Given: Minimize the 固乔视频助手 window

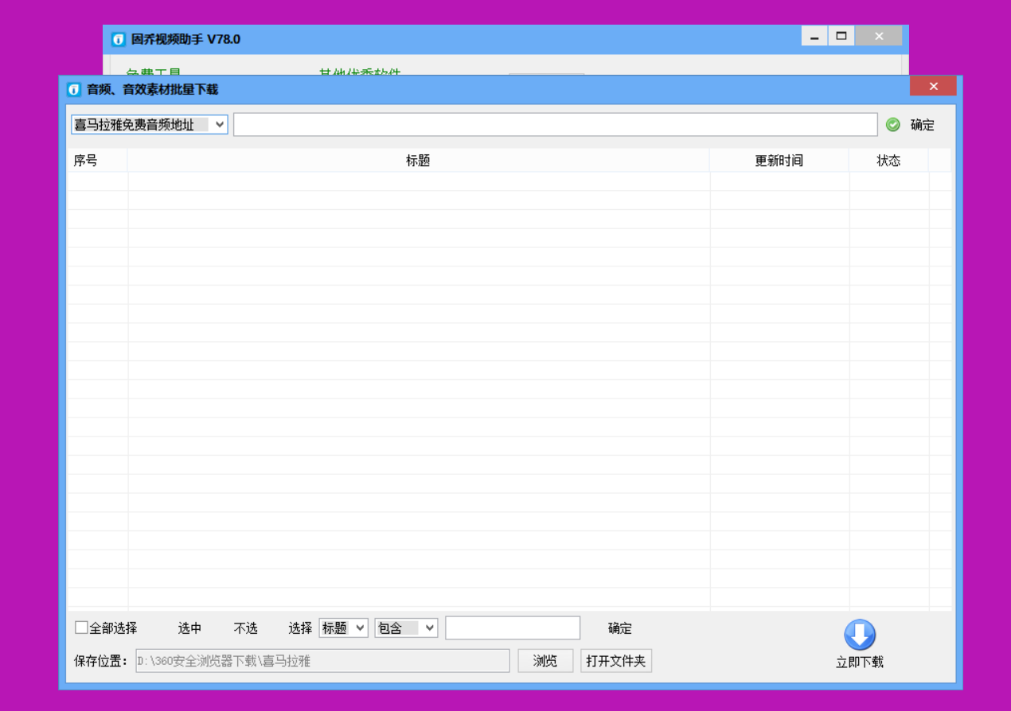Looking at the screenshot, I should [814, 36].
